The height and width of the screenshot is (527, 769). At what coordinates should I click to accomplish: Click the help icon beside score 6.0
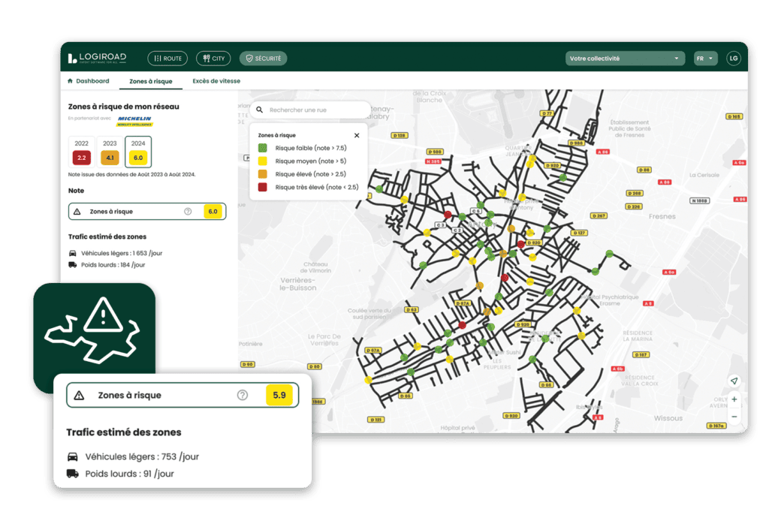tap(188, 212)
